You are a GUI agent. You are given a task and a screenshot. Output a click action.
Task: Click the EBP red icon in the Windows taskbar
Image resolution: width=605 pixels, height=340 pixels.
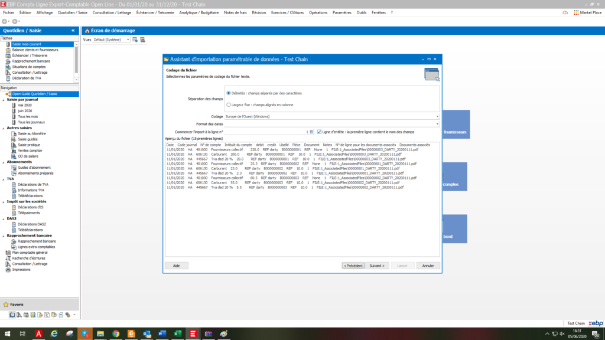193,334
